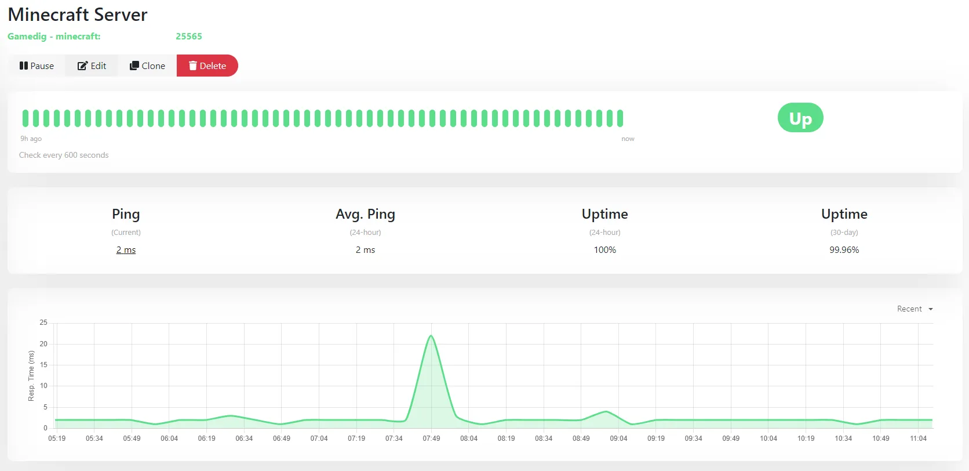Click the 30-day uptime value 99.96%
Image resolution: width=969 pixels, height=471 pixels.
pyautogui.click(x=844, y=250)
